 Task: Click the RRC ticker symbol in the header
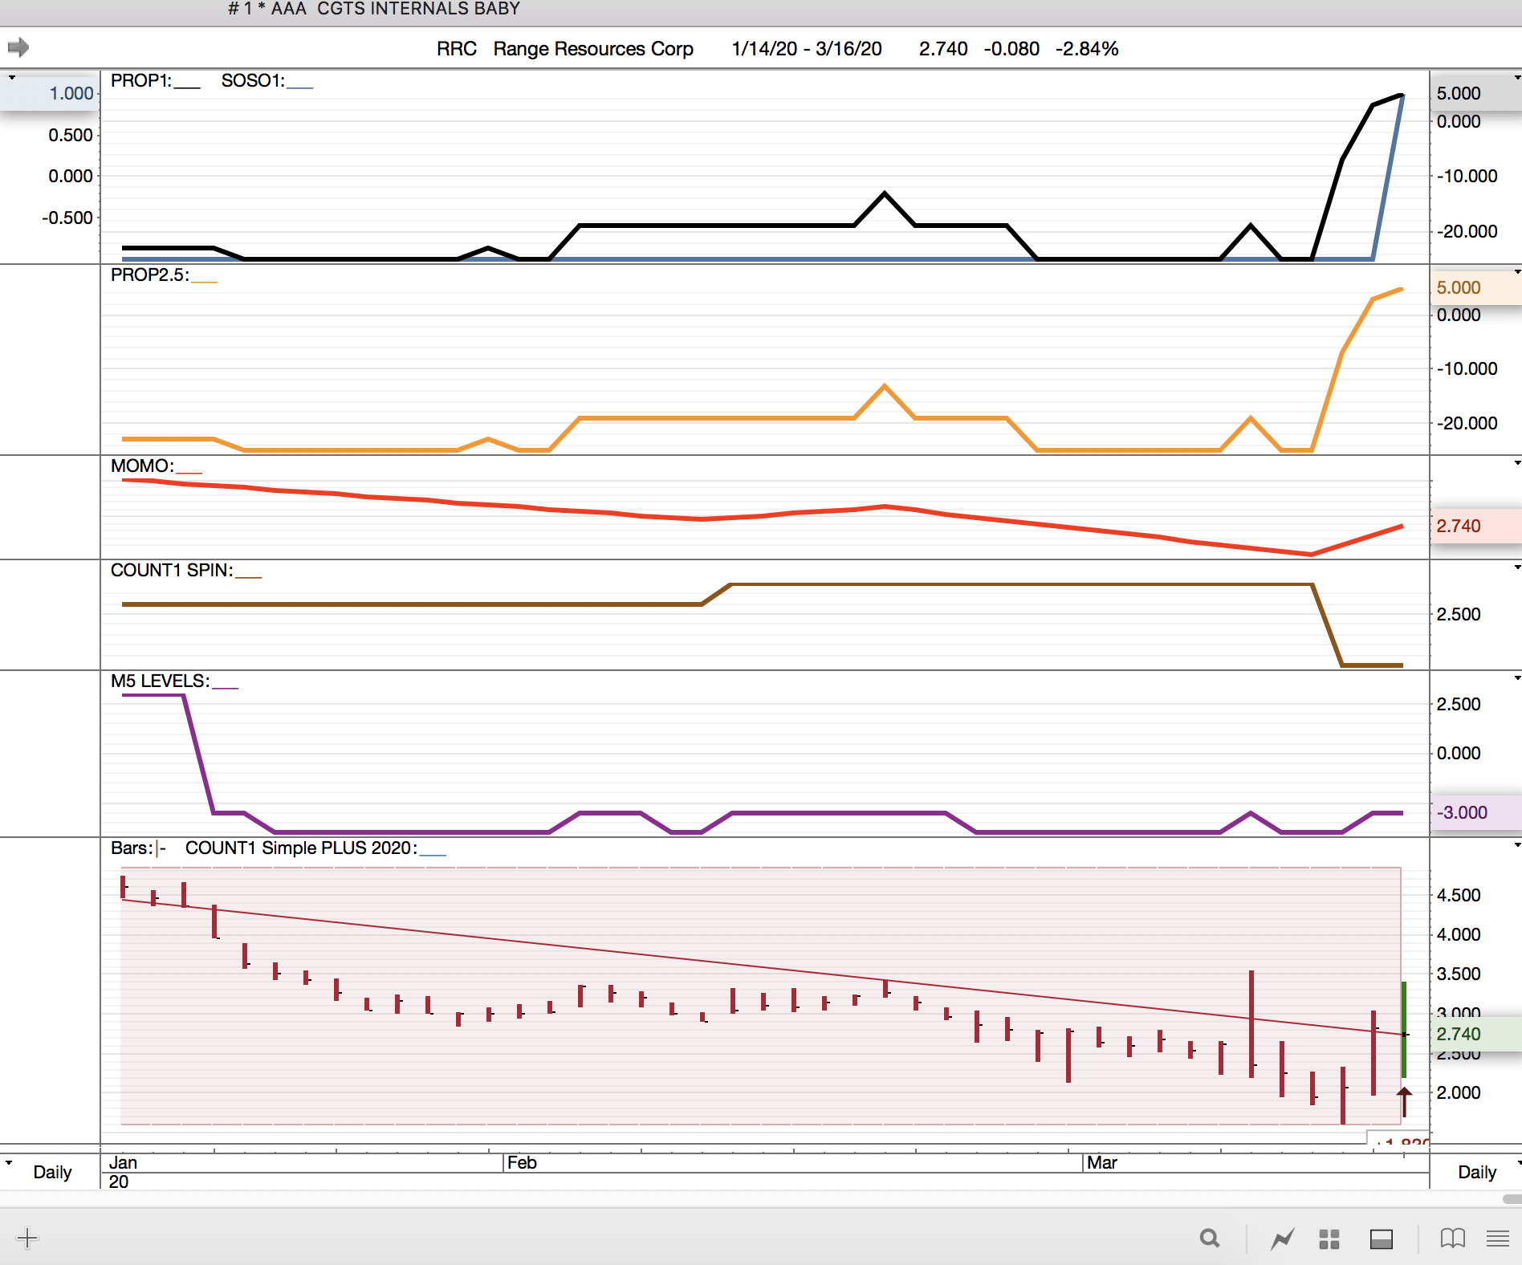point(457,49)
